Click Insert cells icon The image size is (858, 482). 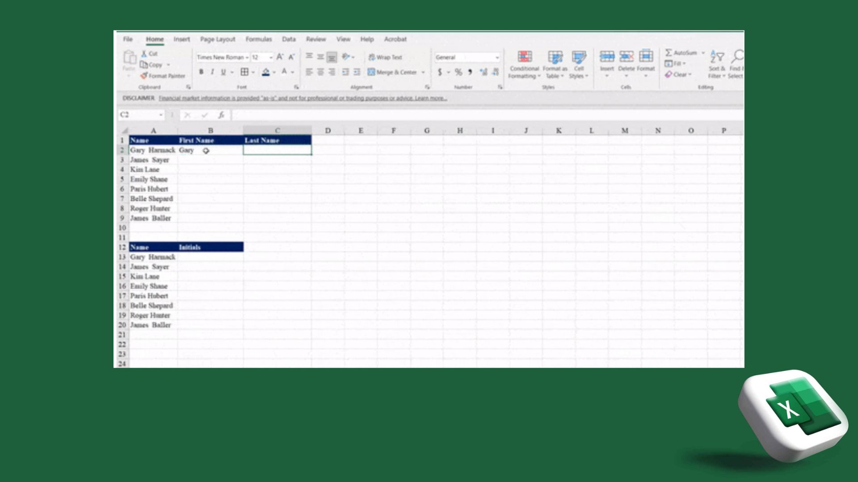[607, 56]
